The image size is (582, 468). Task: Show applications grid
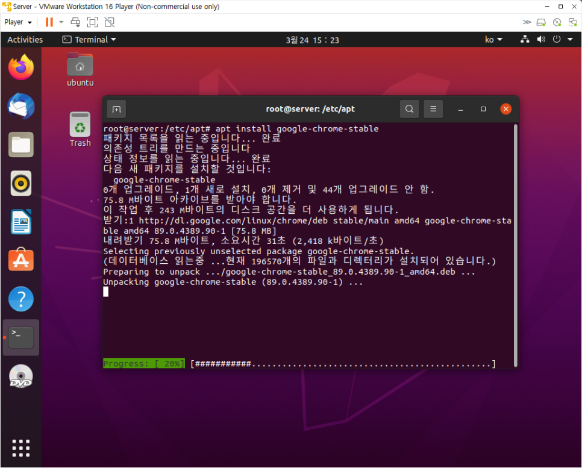[x=21, y=448]
